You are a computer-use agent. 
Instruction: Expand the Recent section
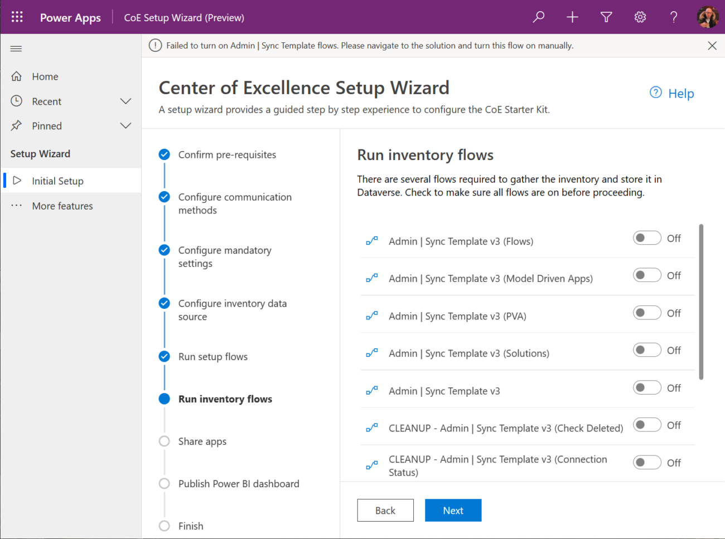pos(126,101)
